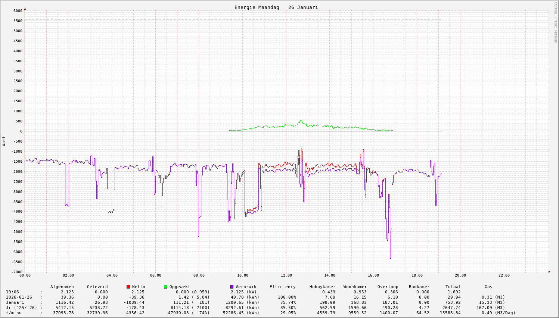Click the Januari row label
The image size is (559, 318).
point(15,302)
